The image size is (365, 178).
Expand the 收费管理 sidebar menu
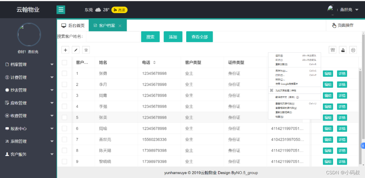coord(28,116)
